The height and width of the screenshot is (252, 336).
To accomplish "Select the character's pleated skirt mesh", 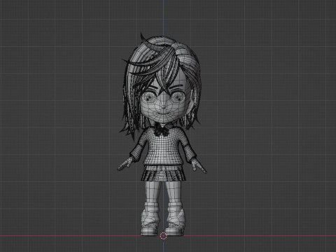I will click(x=163, y=173).
